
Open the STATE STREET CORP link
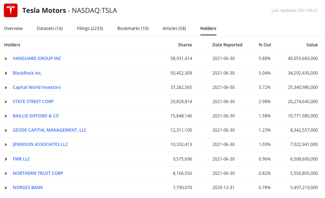[33, 101]
